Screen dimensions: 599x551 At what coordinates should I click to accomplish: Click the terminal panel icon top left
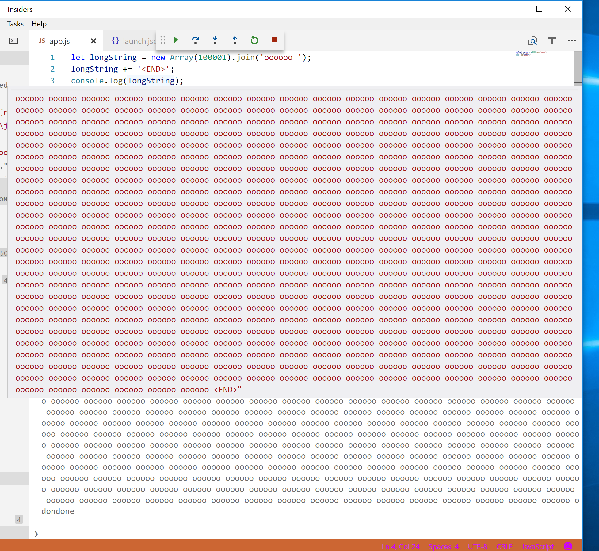(x=13, y=40)
